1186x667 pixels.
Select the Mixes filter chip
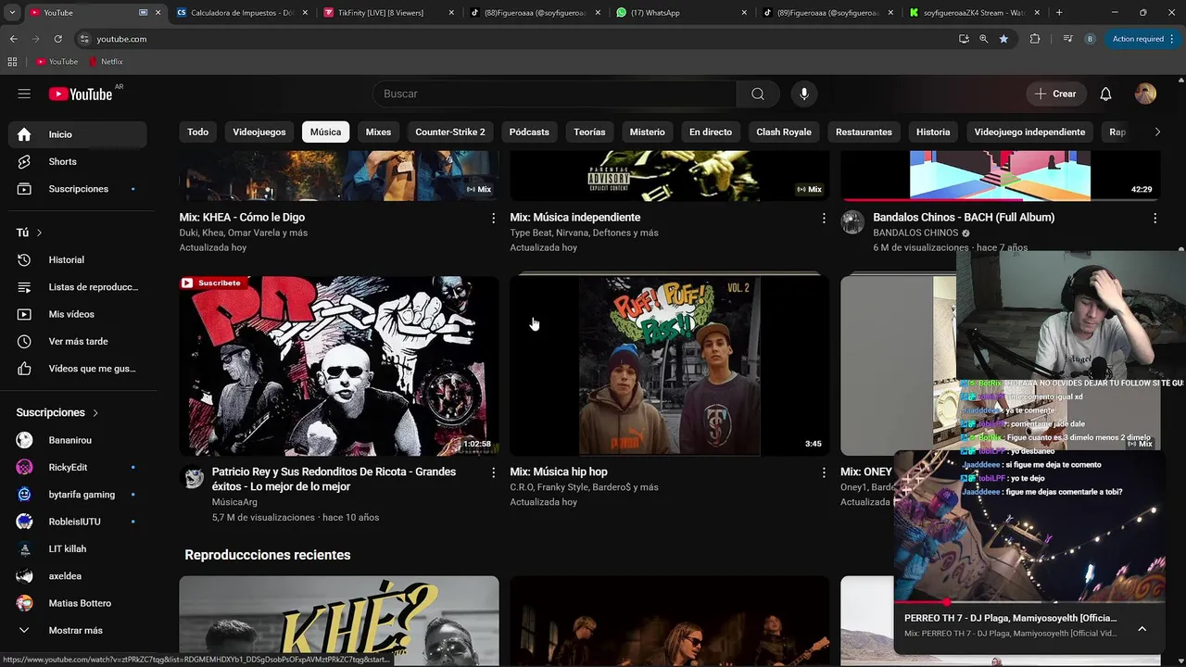tap(378, 132)
